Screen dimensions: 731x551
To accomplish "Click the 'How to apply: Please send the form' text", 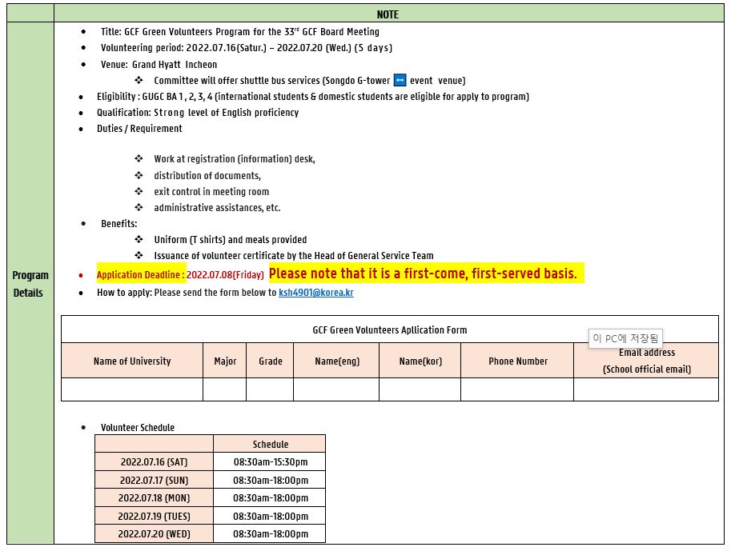I will pos(187,293).
